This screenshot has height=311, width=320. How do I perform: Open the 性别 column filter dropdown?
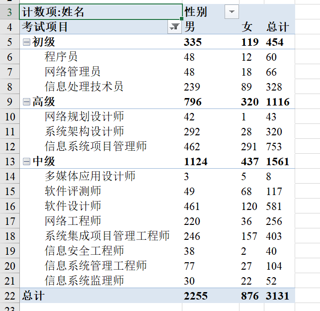(x=232, y=11)
